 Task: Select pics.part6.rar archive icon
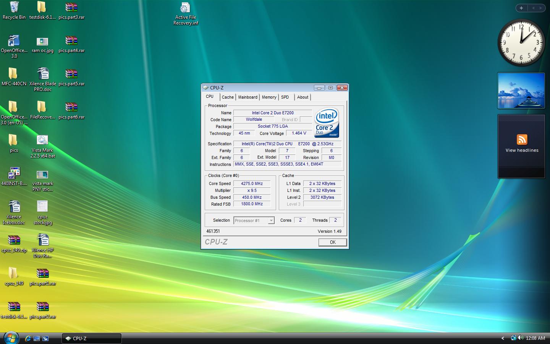[x=71, y=110]
